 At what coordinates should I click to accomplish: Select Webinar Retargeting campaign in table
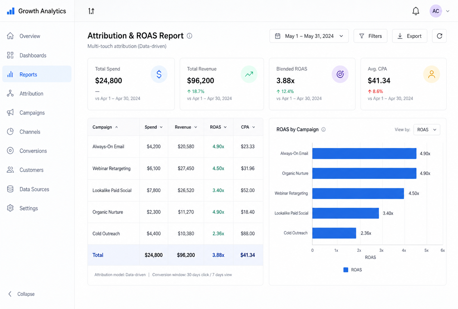(112, 168)
